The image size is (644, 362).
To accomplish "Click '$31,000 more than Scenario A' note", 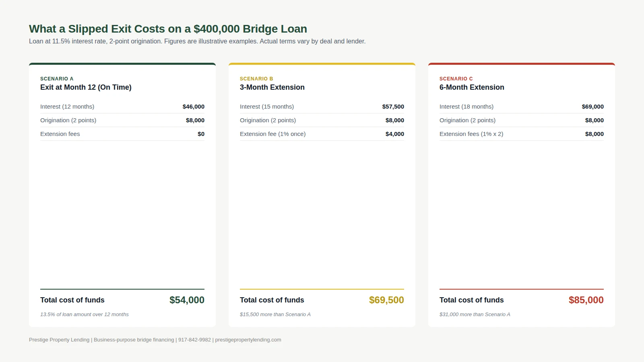I will [x=475, y=315].
